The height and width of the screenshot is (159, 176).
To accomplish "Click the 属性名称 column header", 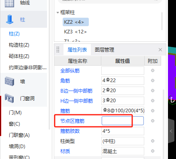I will point(78,61).
